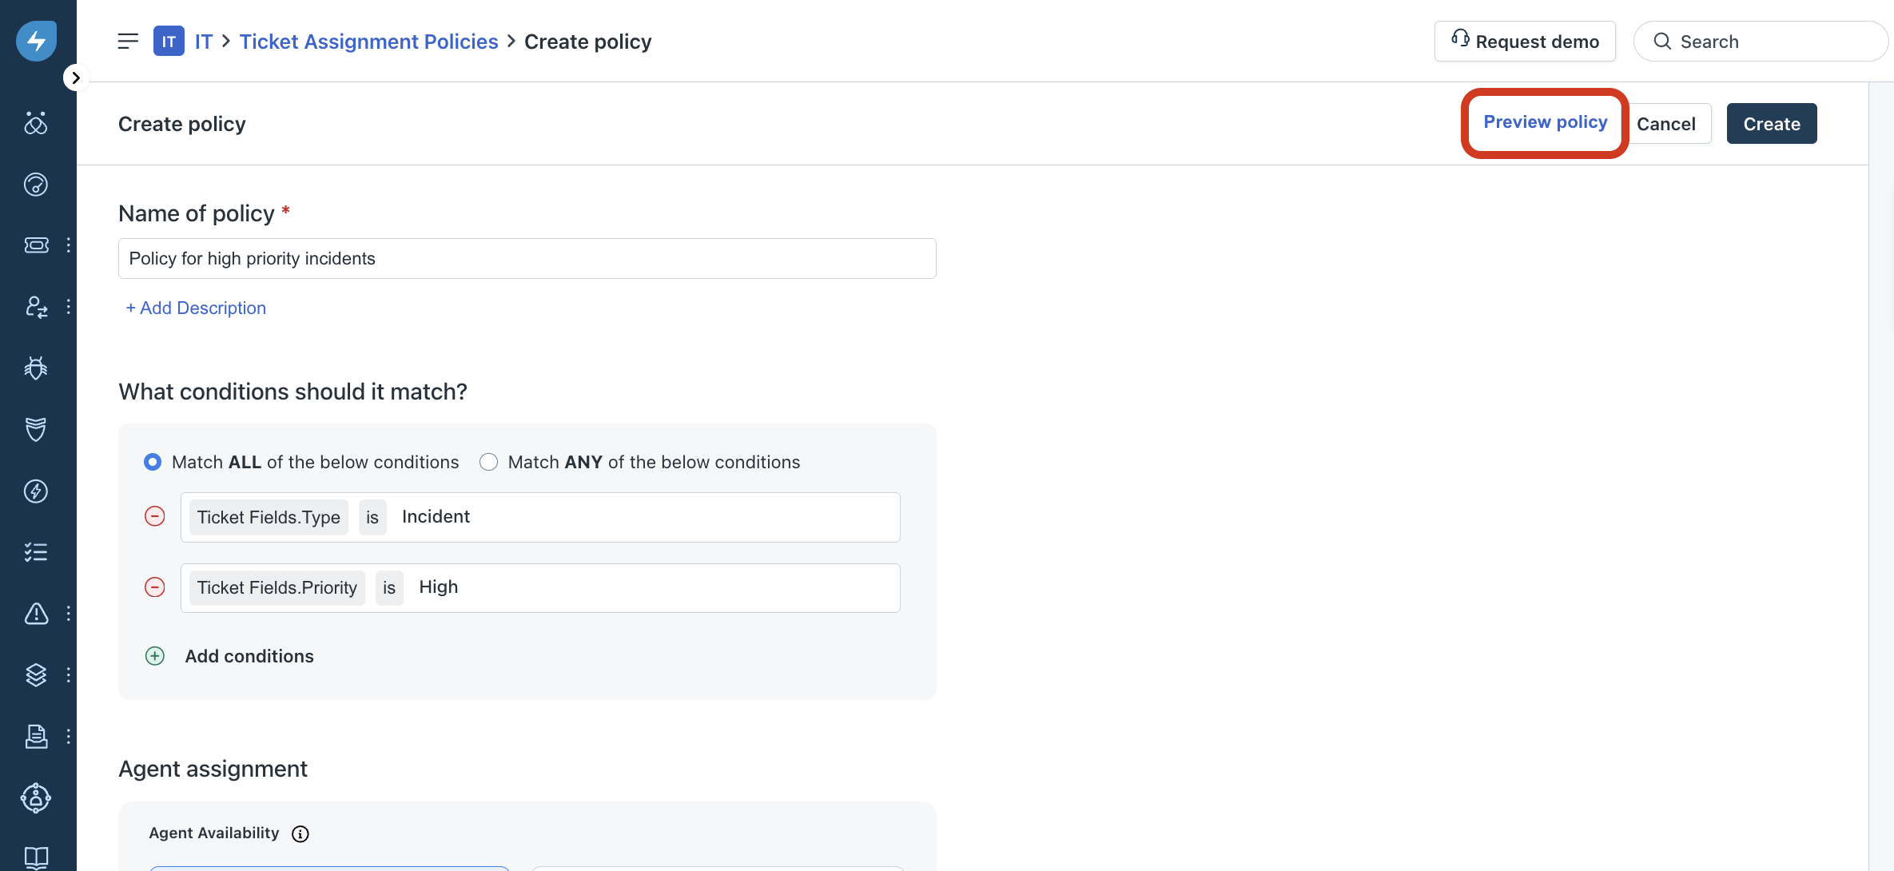The height and width of the screenshot is (871, 1894).
Task: Remove the Ticket Fields.Priority condition
Action: tap(155, 587)
